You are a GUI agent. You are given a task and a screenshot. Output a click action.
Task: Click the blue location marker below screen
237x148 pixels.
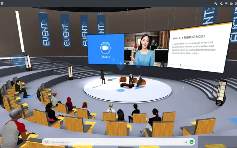(x=121, y=66)
